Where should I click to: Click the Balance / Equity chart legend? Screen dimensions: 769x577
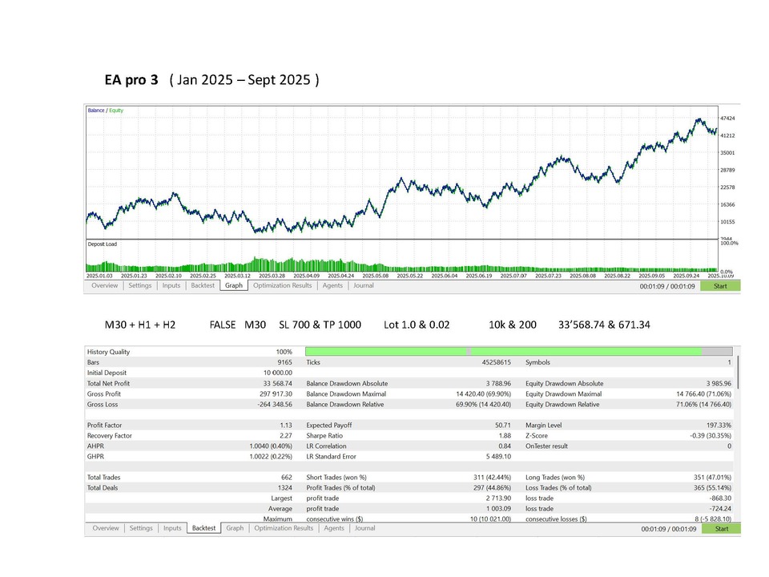pyautogui.click(x=106, y=111)
